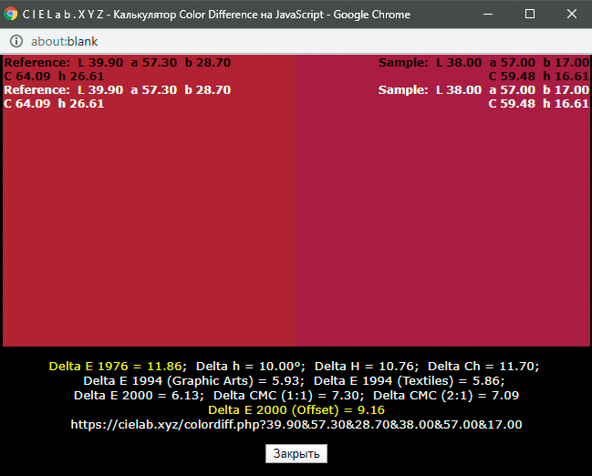The width and height of the screenshot is (592, 476).
Task: Select the white Sample L 38.00 text line
Action: [483, 90]
